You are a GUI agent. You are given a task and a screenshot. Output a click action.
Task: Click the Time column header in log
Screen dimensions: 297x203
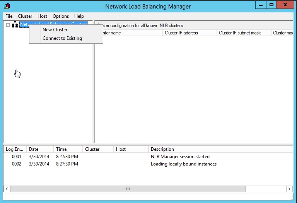61,149
